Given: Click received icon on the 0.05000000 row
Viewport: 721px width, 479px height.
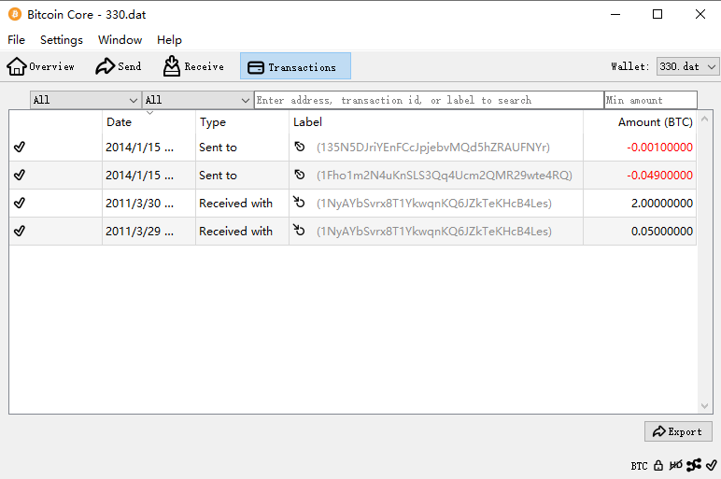Looking at the screenshot, I should tap(300, 232).
